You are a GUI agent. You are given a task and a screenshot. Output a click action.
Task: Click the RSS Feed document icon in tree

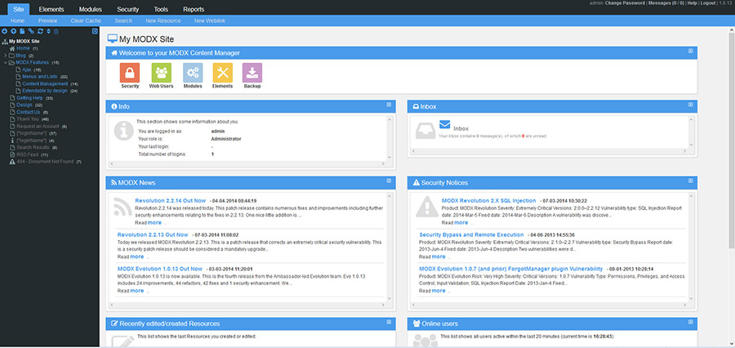pos(12,154)
